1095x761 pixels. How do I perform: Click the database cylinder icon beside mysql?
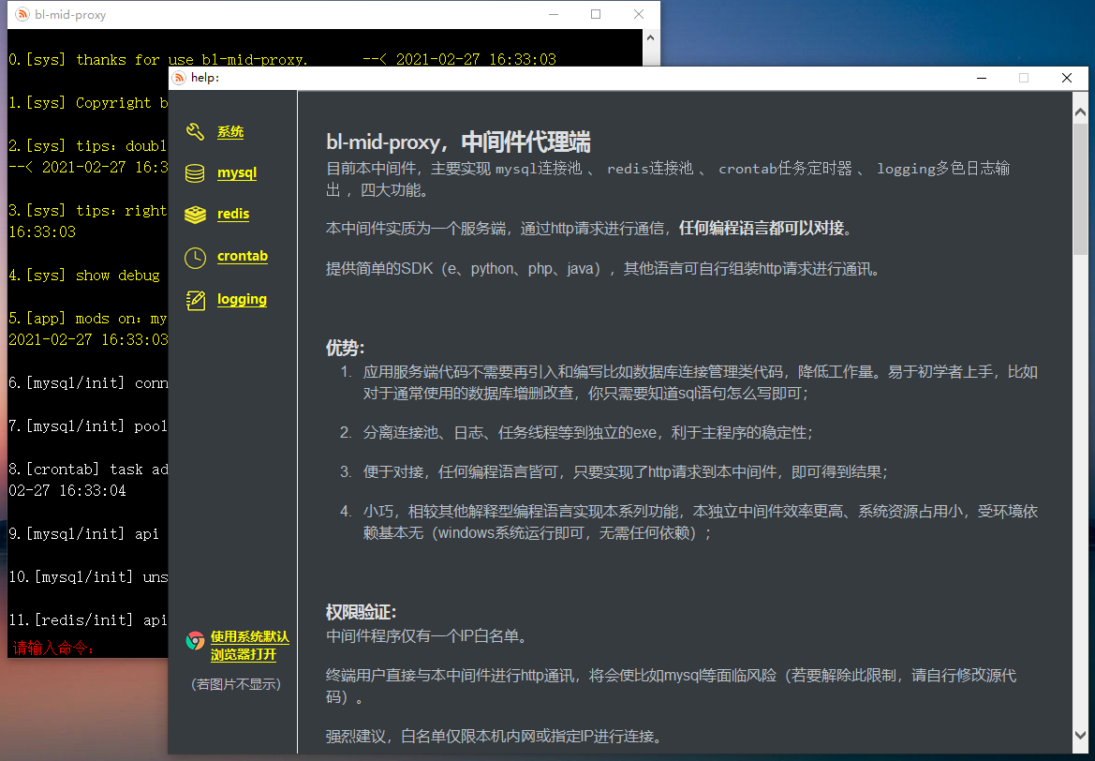(197, 172)
